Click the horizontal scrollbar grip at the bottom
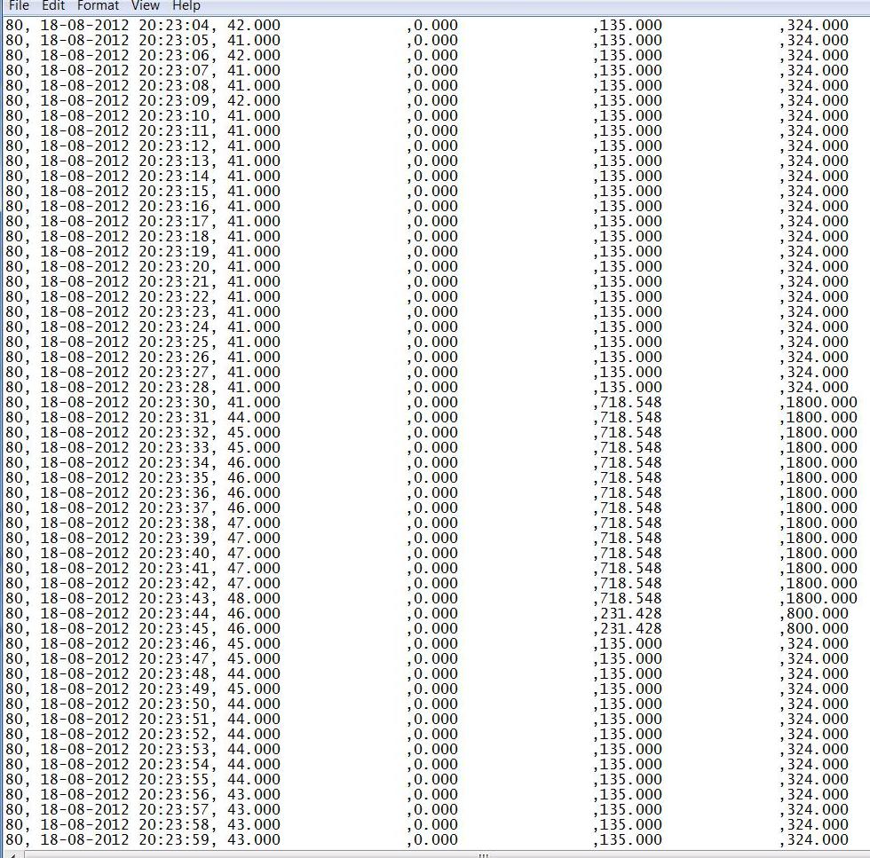Screen dimensions: 870x858 click(483, 854)
